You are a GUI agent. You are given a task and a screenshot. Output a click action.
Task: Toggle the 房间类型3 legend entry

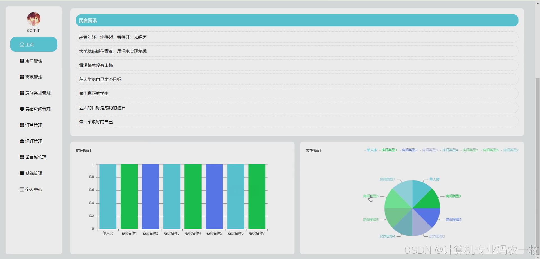click(429, 150)
